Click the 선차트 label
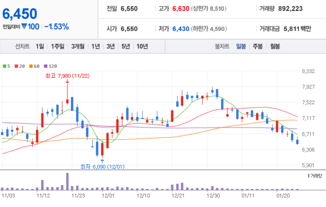 pyautogui.click(x=22, y=46)
